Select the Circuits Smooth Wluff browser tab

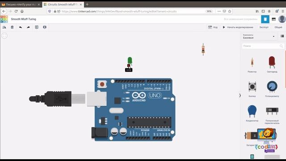(x=63, y=4)
